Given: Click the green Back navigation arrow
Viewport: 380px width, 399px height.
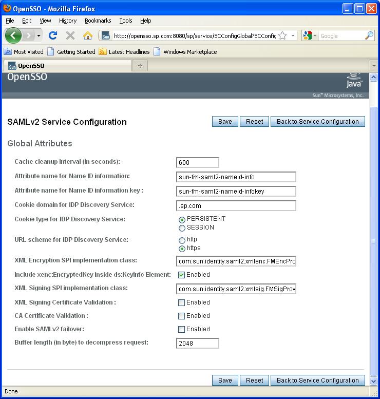Looking at the screenshot, I should pos(13,35).
